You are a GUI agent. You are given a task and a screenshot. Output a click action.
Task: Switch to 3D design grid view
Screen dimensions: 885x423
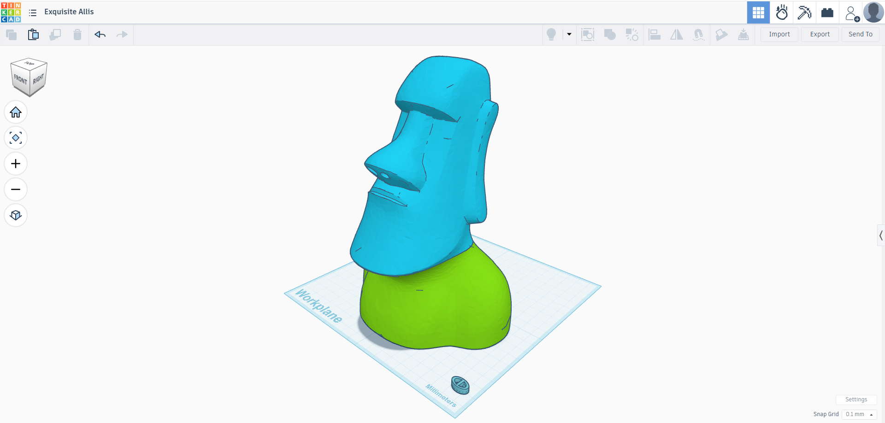tap(758, 12)
